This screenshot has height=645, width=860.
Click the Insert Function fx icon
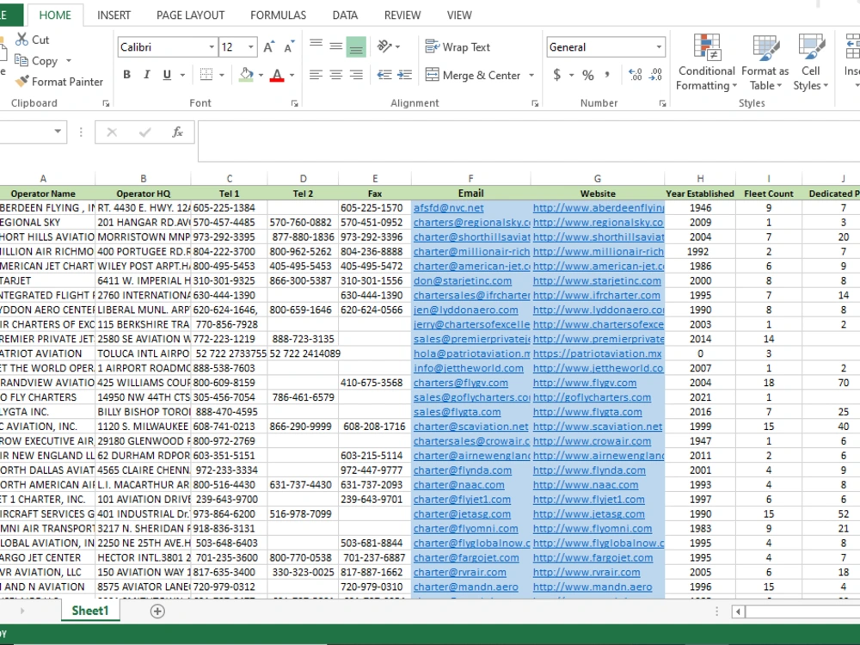[x=177, y=132]
